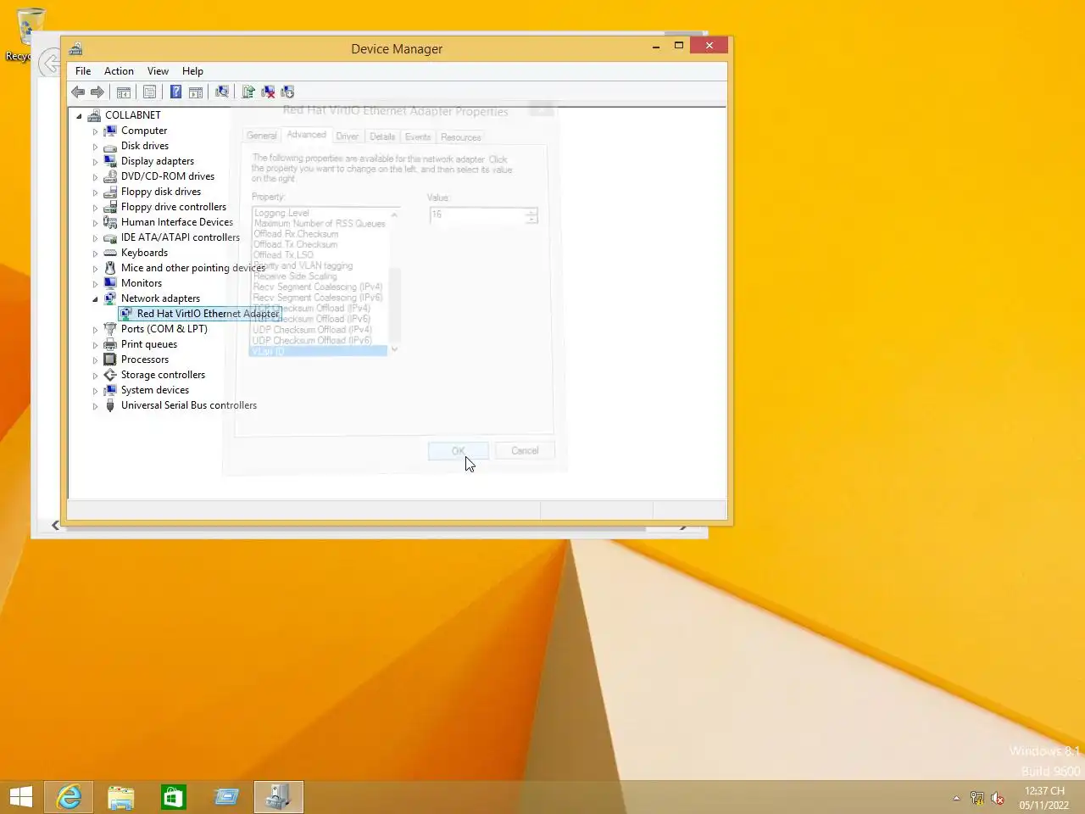Click the Cancel button in properties dialog
The image size is (1085, 814).
click(x=525, y=451)
